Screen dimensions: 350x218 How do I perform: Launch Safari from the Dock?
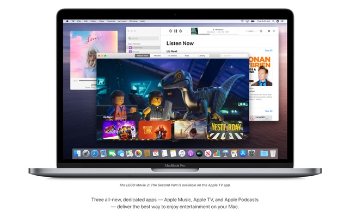(x=95, y=153)
